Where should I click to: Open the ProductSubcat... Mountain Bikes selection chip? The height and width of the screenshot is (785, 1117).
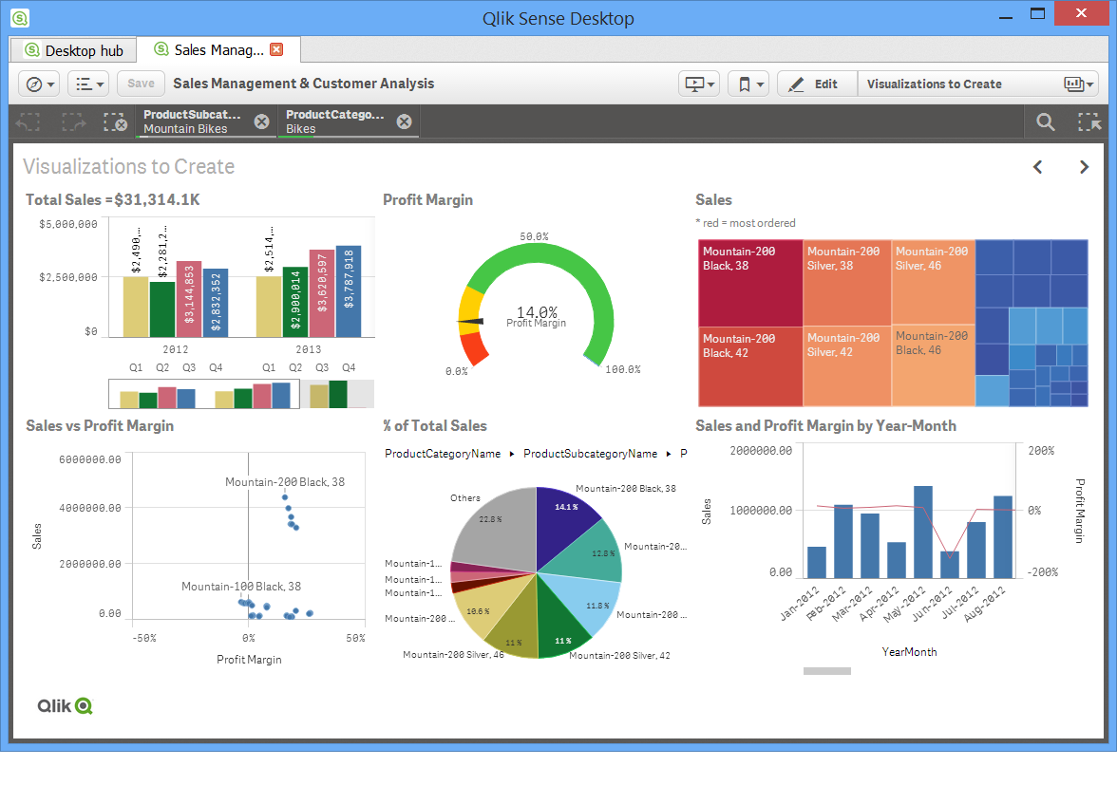click(x=192, y=121)
